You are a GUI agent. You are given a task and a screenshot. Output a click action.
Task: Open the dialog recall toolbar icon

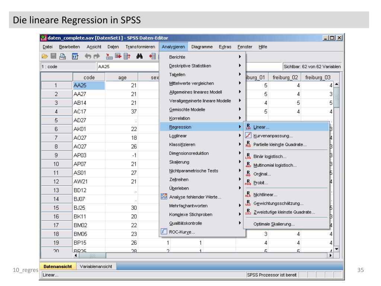point(75,57)
